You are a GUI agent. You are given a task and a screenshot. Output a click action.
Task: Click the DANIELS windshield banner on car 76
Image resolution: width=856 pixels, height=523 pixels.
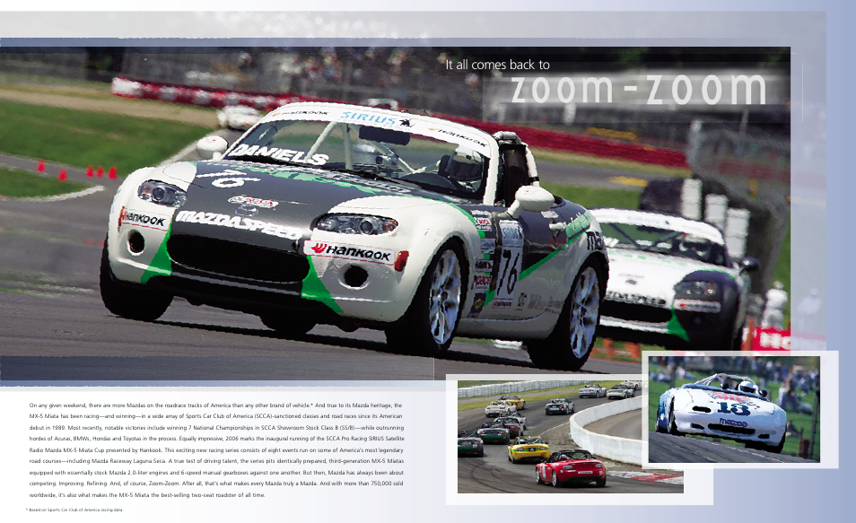click(279, 154)
